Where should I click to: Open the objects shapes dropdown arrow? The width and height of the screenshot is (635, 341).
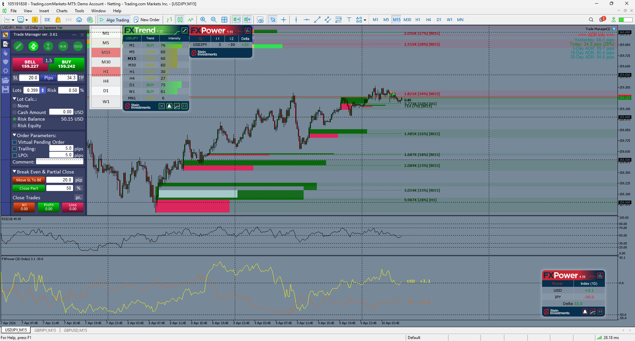pyautogui.click(x=365, y=20)
